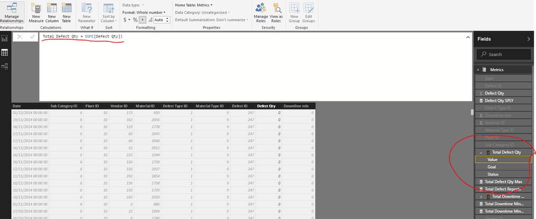Viewport: 536px width, 219px height.
Task: Click View as Roles icon
Action: (276, 12)
